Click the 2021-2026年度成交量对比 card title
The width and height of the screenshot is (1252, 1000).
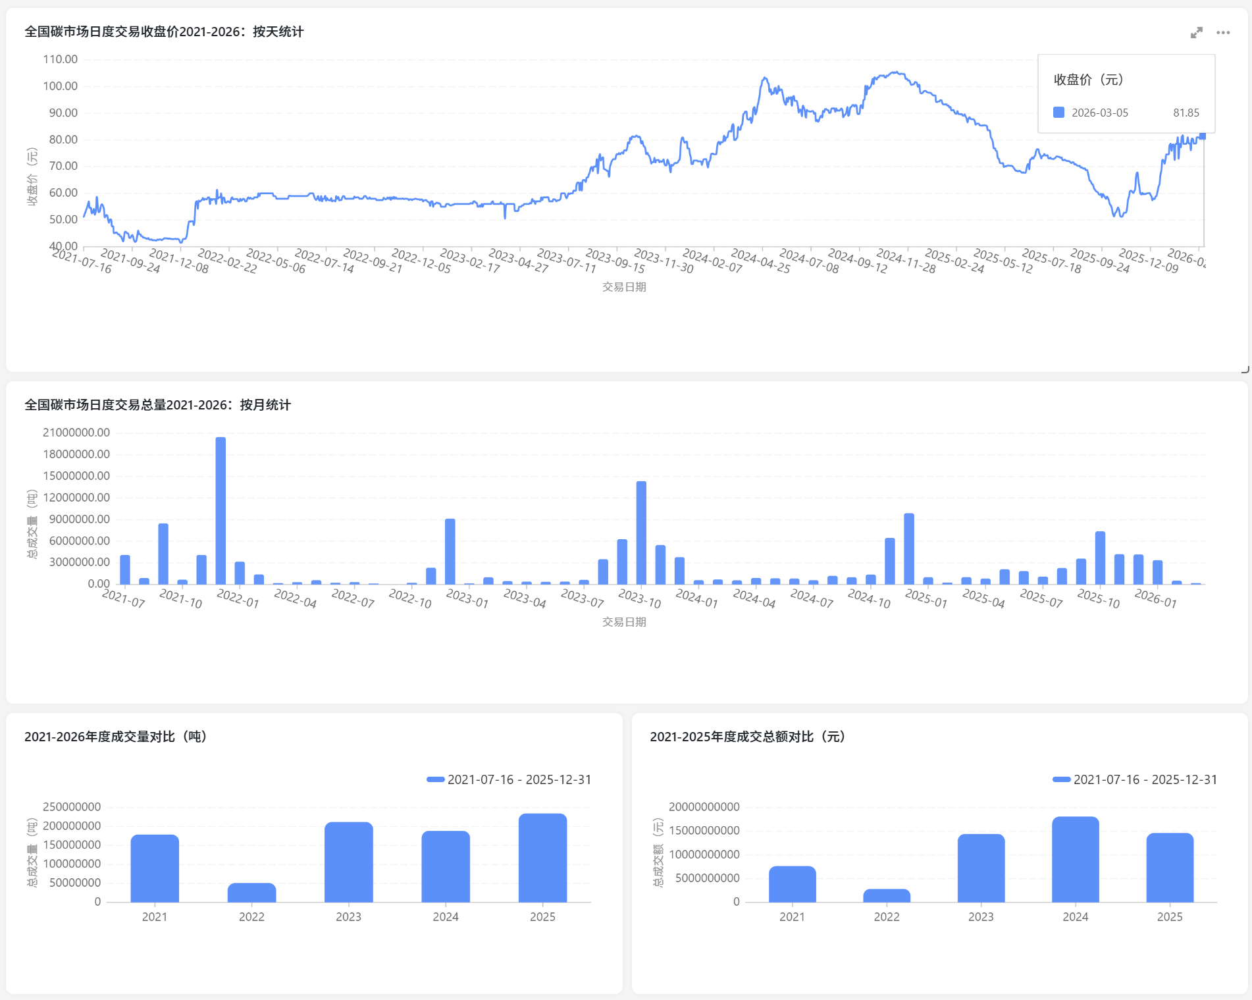(x=116, y=737)
